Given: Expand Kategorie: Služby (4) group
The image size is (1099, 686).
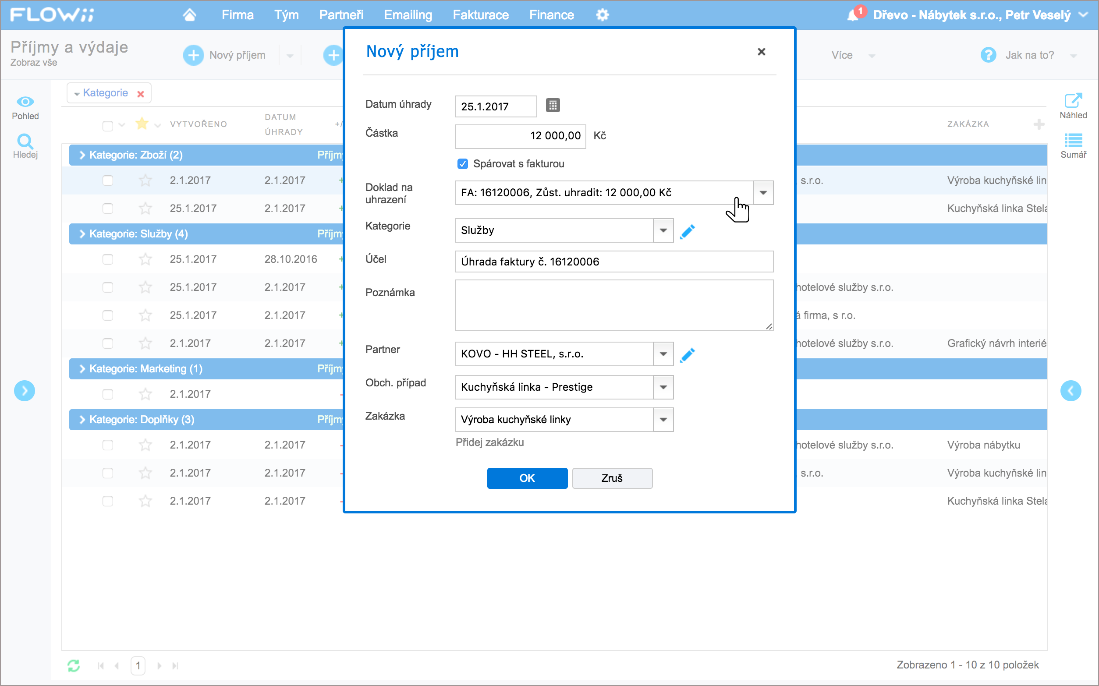Looking at the screenshot, I should [82, 233].
